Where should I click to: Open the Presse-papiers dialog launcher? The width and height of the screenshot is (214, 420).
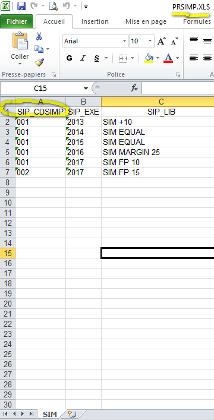pyautogui.click(x=54, y=75)
